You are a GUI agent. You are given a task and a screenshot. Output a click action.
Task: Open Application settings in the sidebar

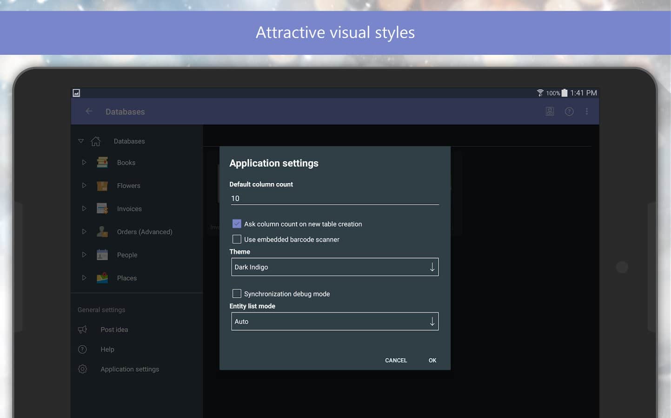(x=130, y=369)
